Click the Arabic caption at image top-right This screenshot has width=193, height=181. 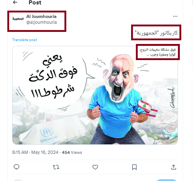(158, 52)
